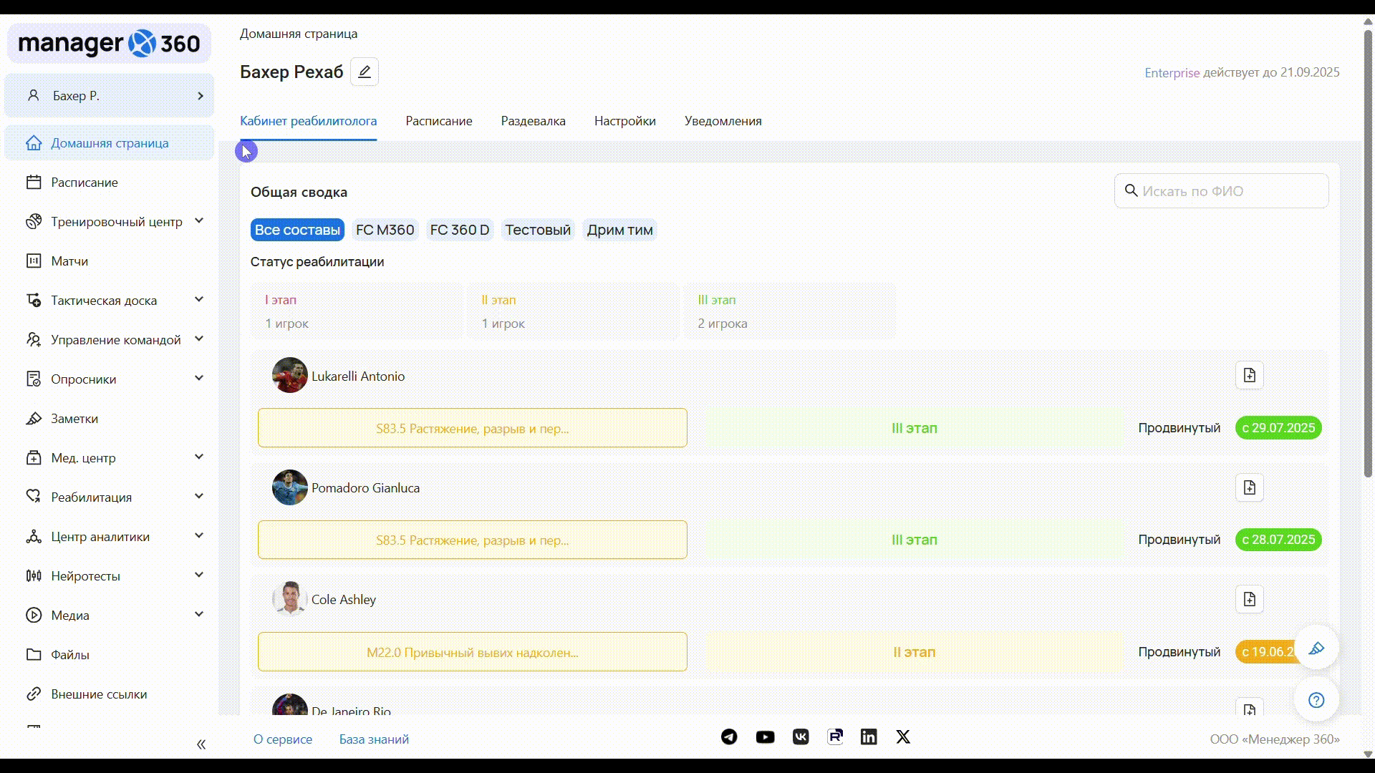Screen dimensions: 1375x773
Task: Select the Дрим тим squad filter
Action: pos(619,230)
